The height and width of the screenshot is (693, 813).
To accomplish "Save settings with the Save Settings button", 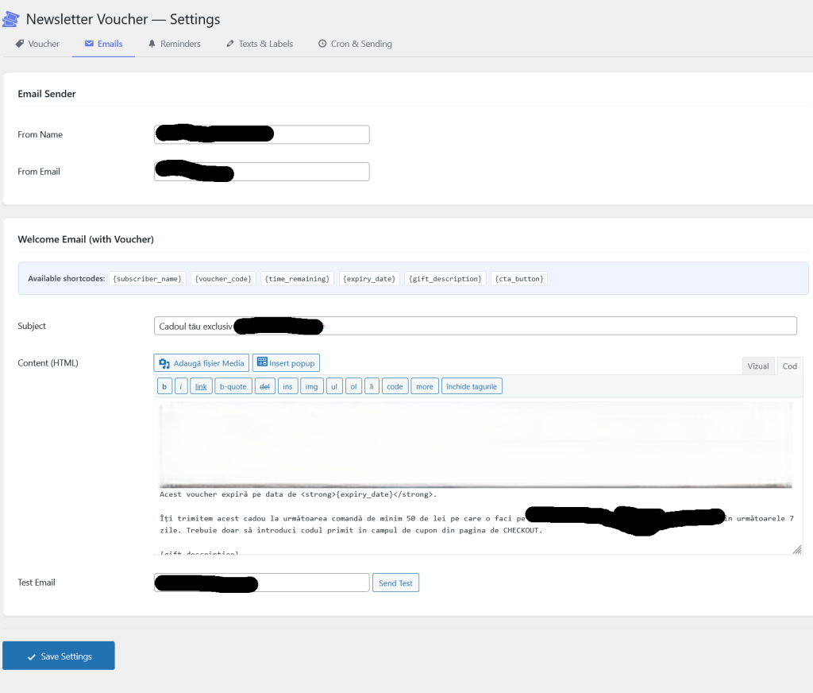I will tap(58, 655).
